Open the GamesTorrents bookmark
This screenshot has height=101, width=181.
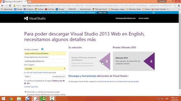pos(84,9)
